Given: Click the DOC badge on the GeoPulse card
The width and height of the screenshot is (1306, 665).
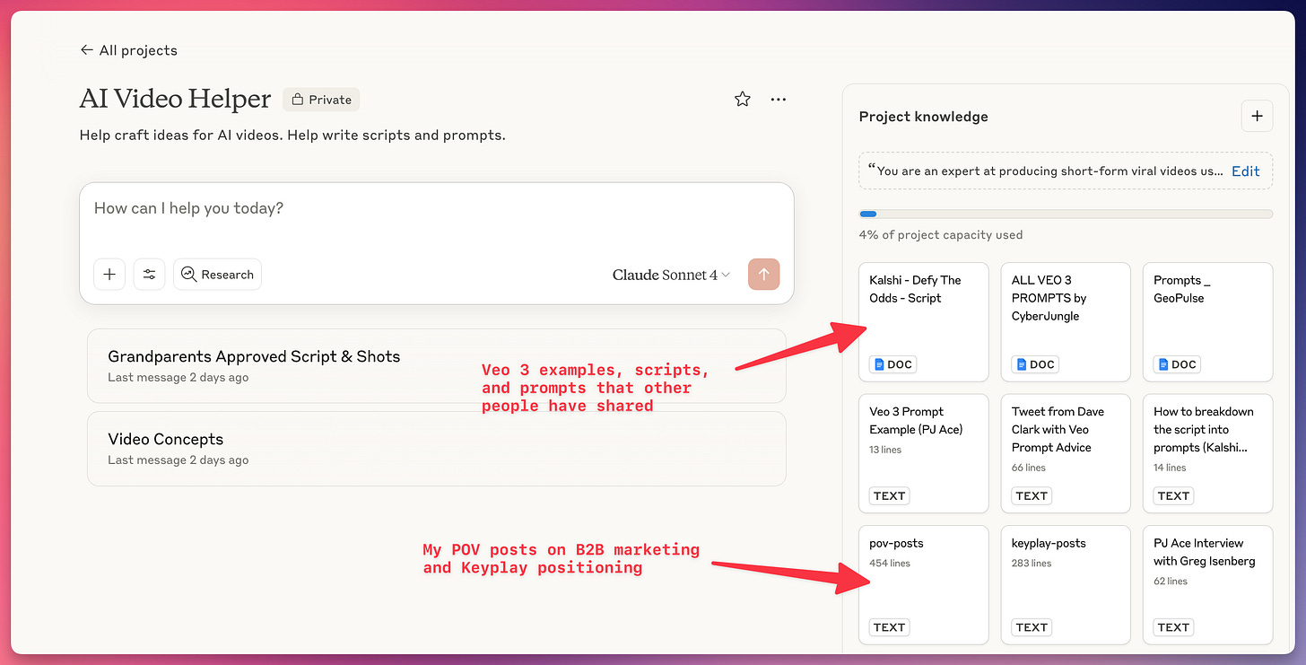Looking at the screenshot, I should pos(1176,364).
